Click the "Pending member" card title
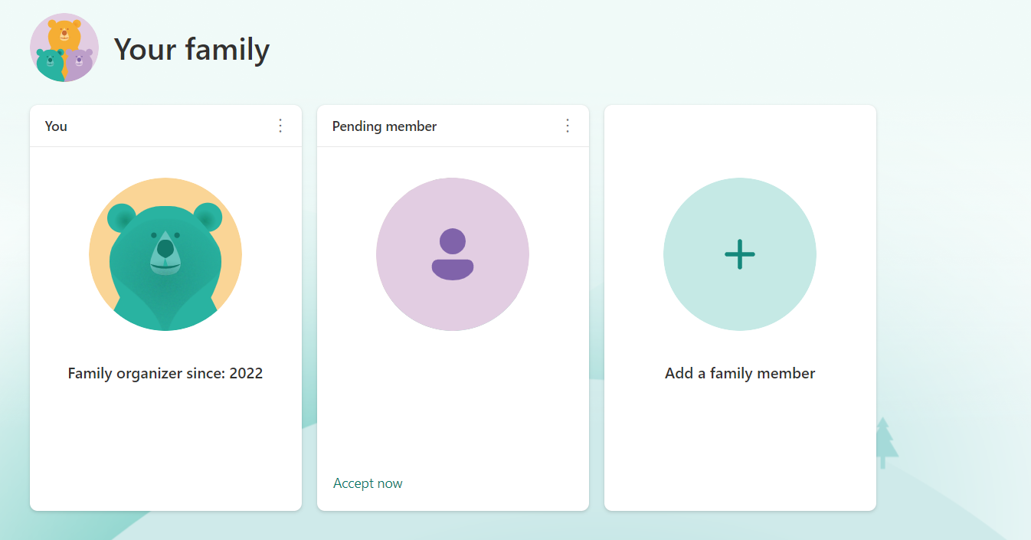The width and height of the screenshot is (1031, 540). (x=385, y=126)
